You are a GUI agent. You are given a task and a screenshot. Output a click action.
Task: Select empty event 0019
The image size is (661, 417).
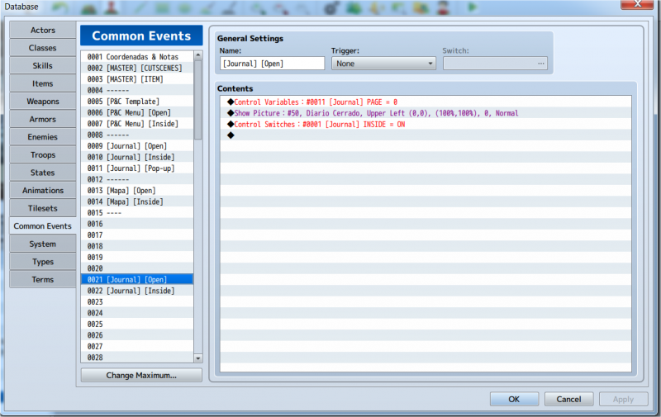click(137, 258)
